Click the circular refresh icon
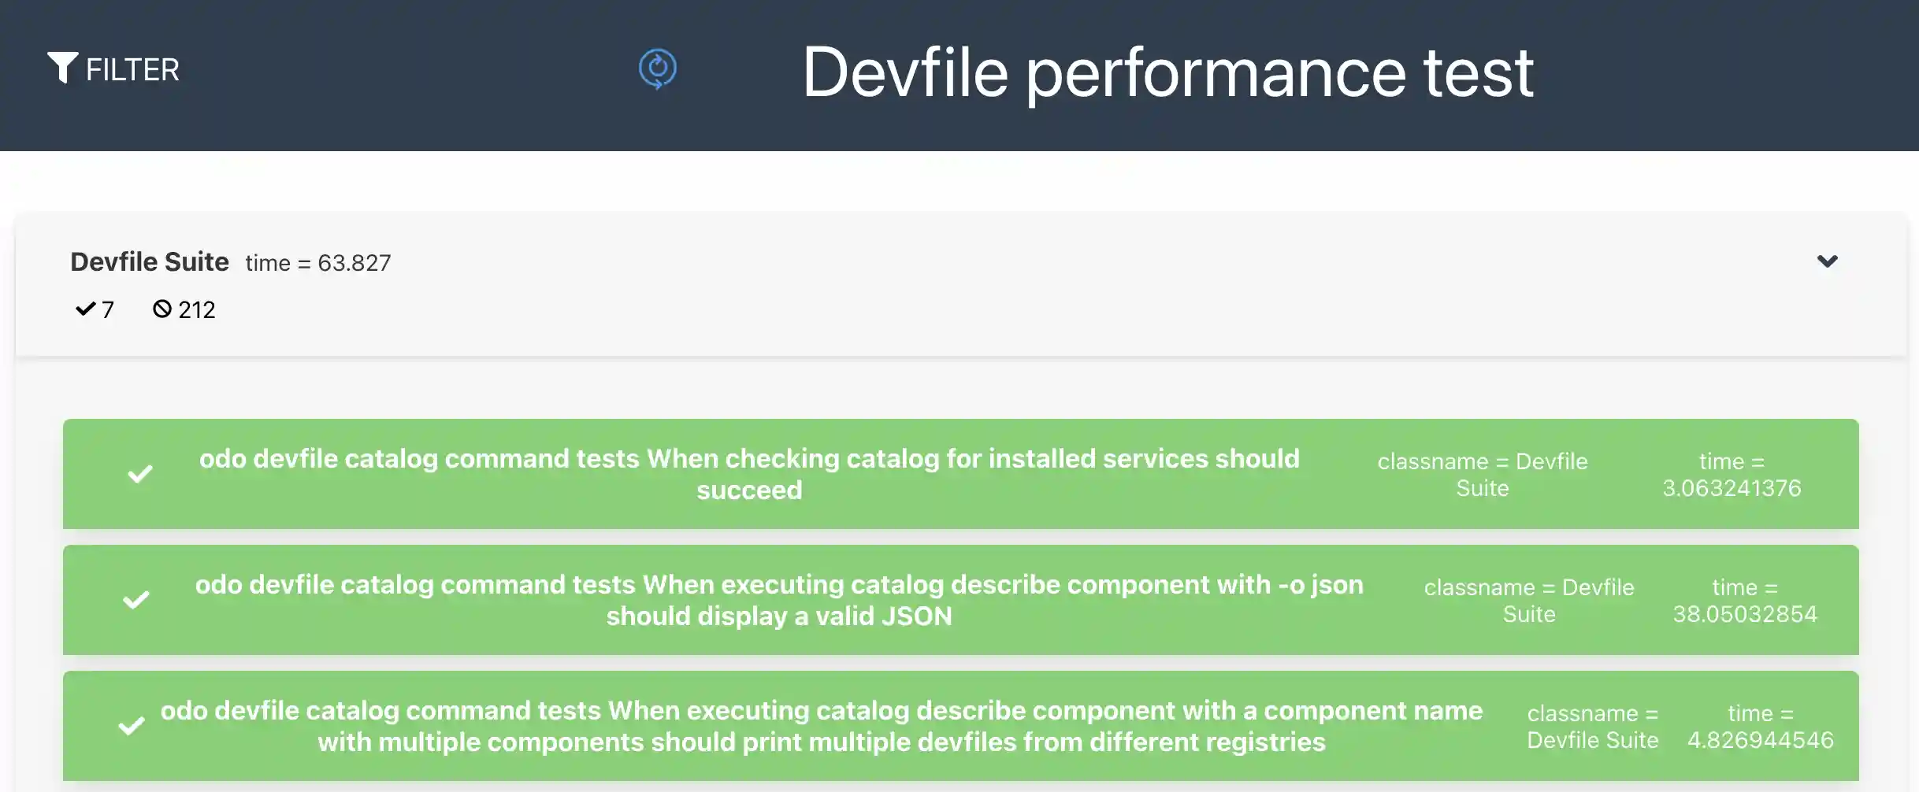This screenshot has width=1919, height=792. (x=657, y=69)
